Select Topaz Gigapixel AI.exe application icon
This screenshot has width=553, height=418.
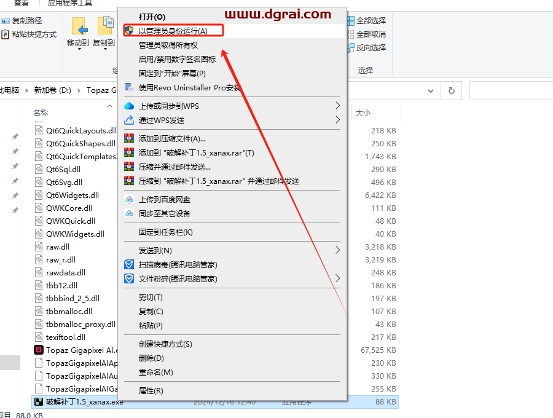pos(39,350)
